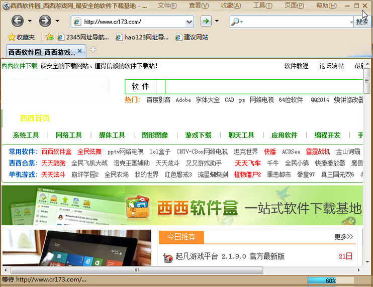373x287 pixels.
Task: Click the 60% page loading progress bar
Action: pyautogui.click(x=331, y=280)
